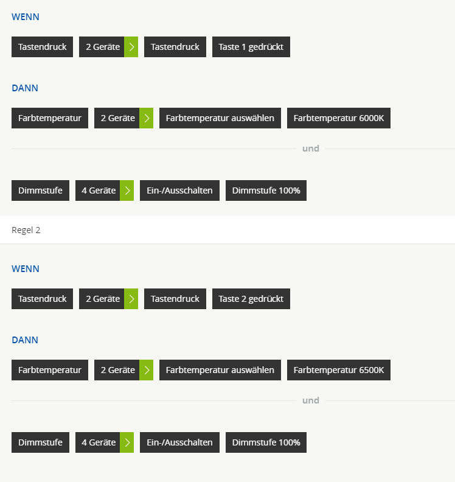This screenshot has height=482, width=455.
Task: Expand green arrow on 2 Geräte under Regel 2 WENN
Action: (131, 299)
